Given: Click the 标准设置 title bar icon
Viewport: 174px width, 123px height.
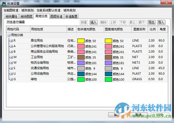Looking at the screenshot, I should click(x=4, y=4).
